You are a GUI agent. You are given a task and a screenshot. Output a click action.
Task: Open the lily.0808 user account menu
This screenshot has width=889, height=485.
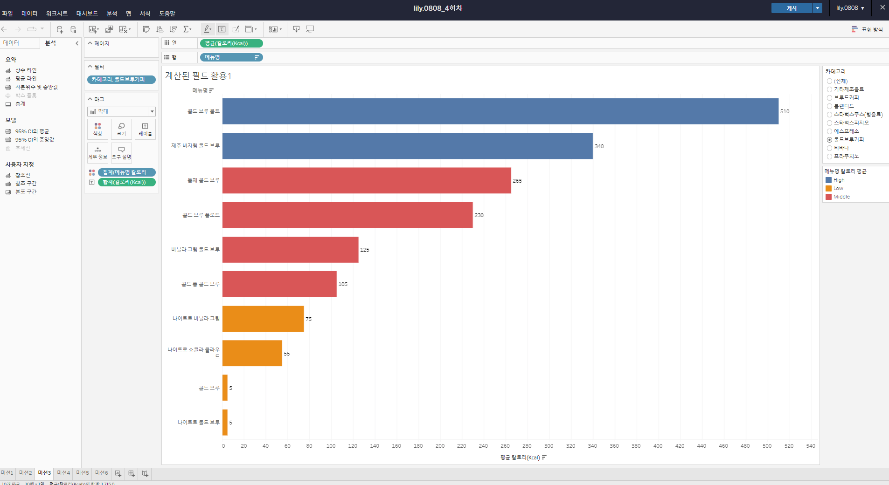(x=850, y=8)
